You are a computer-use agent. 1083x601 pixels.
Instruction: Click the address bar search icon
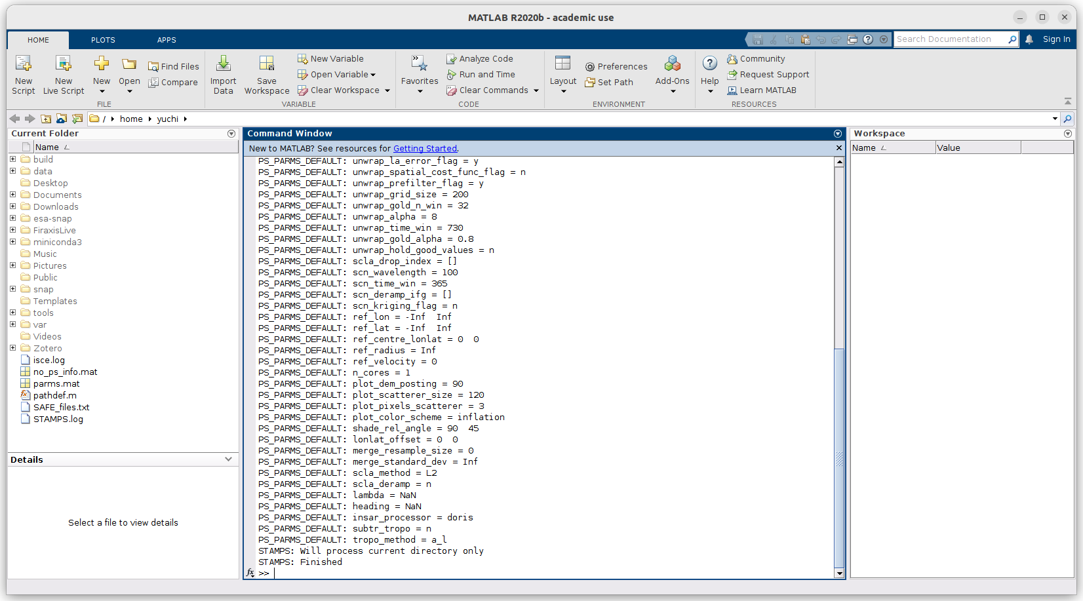[x=1068, y=119]
